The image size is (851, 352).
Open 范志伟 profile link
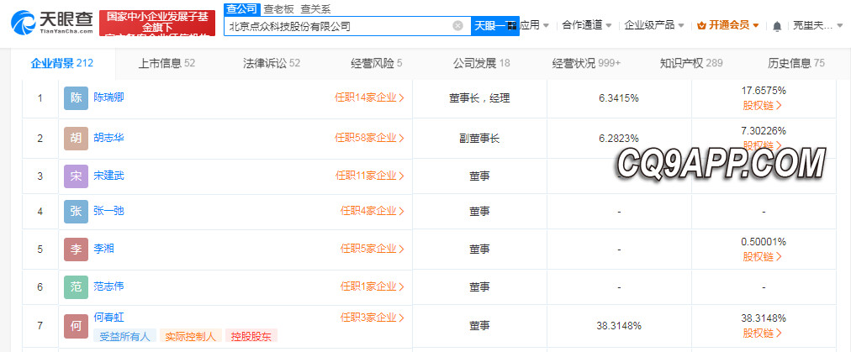pyautogui.click(x=108, y=286)
